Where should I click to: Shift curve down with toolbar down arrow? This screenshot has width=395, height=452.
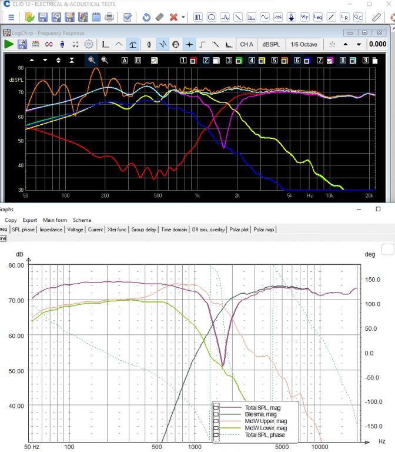[359, 44]
